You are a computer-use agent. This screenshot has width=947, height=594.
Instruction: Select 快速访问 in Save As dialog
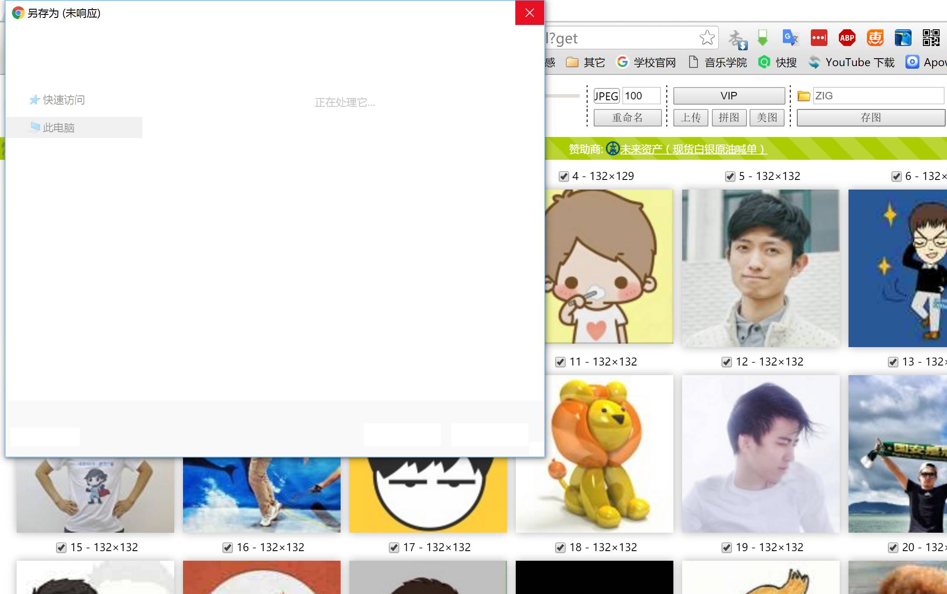click(57, 100)
